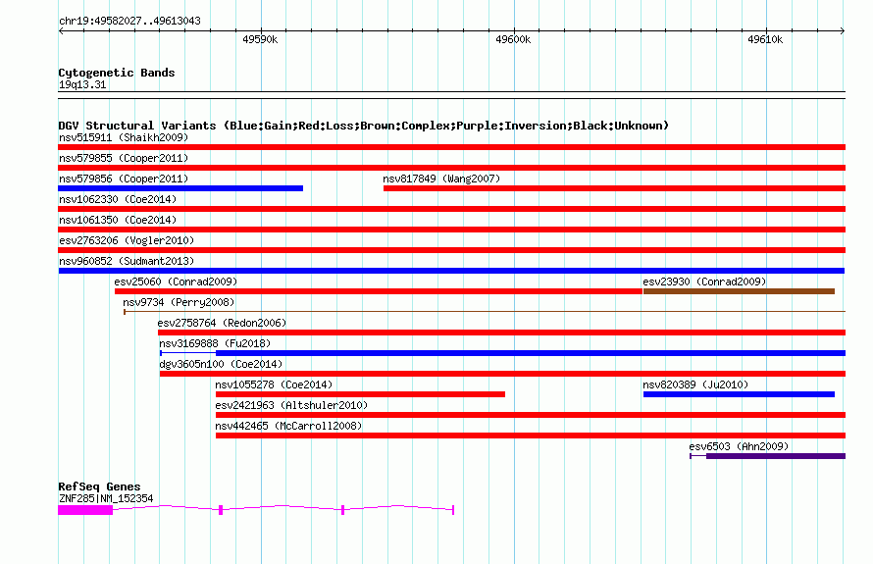Click the red esv2758764 loss bar

click(x=501, y=333)
